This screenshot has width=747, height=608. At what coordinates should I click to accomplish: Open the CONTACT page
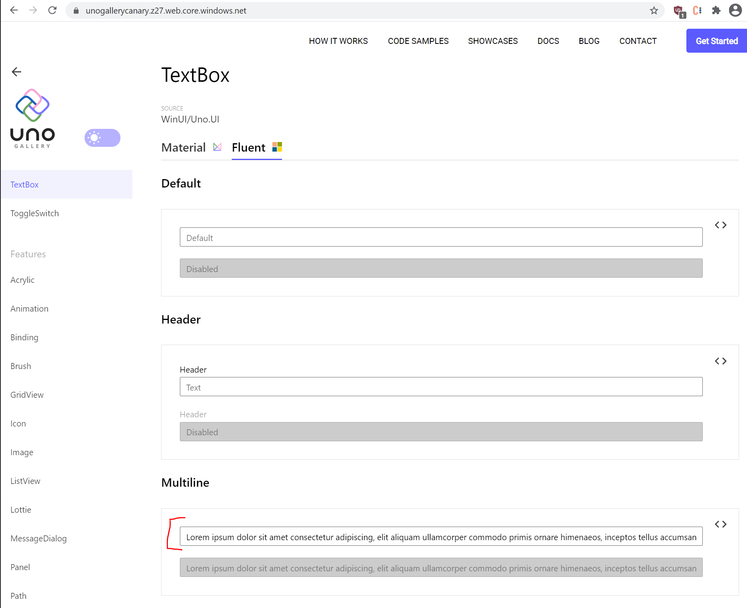pyautogui.click(x=638, y=41)
